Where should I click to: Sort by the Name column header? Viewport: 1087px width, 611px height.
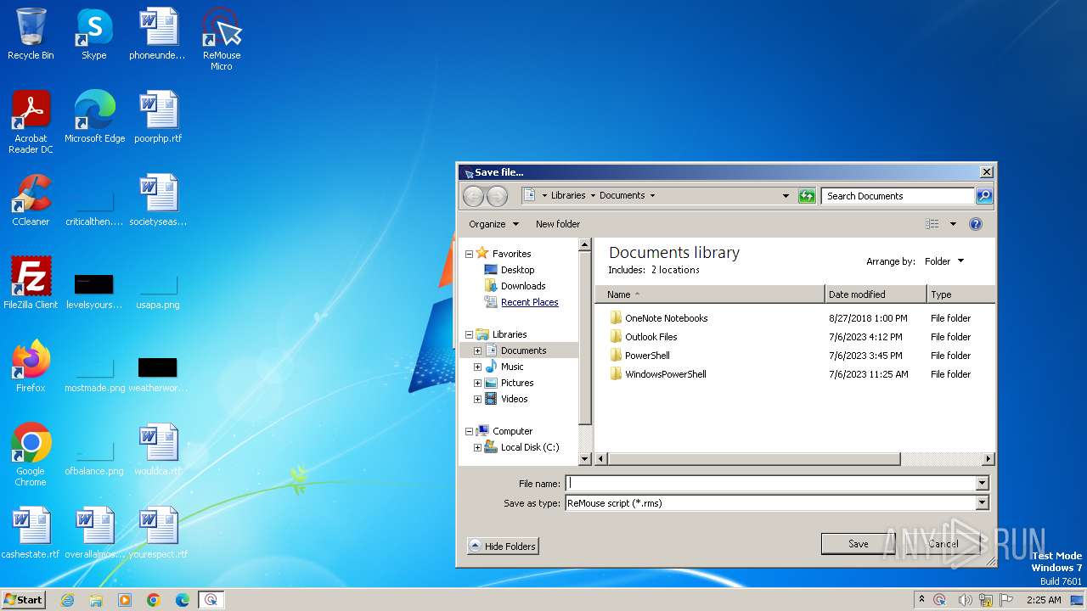[x=710, y=294]
